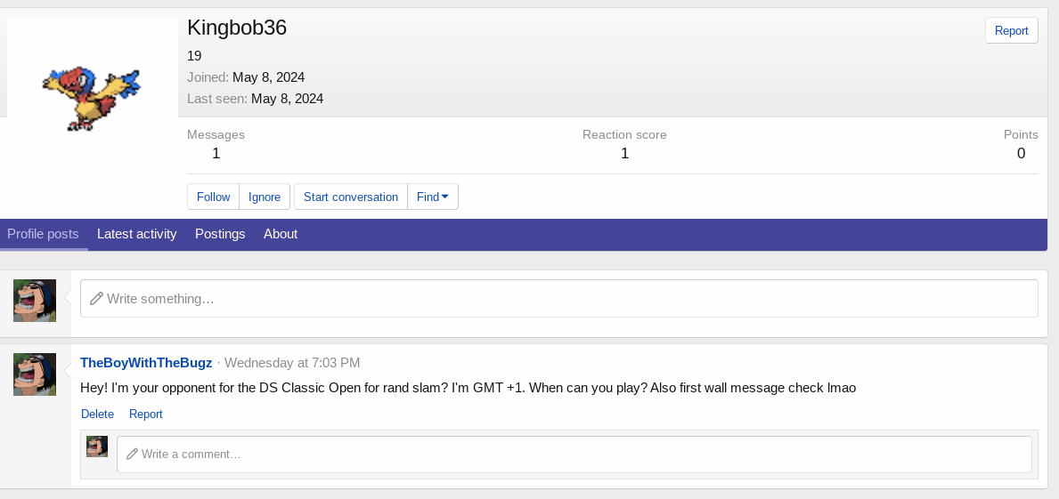Click the Wednesday at 7:03 PM timestamp
This screenshot has height=499, width=1059.
tap(292, 363)
